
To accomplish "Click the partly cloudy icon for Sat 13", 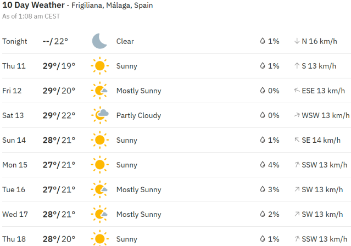I will (100, 115).
